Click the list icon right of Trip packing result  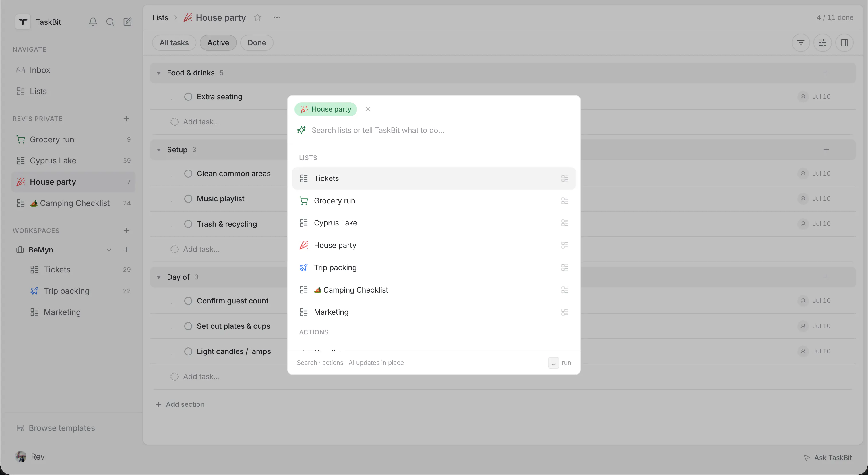[x=565, y=268]
